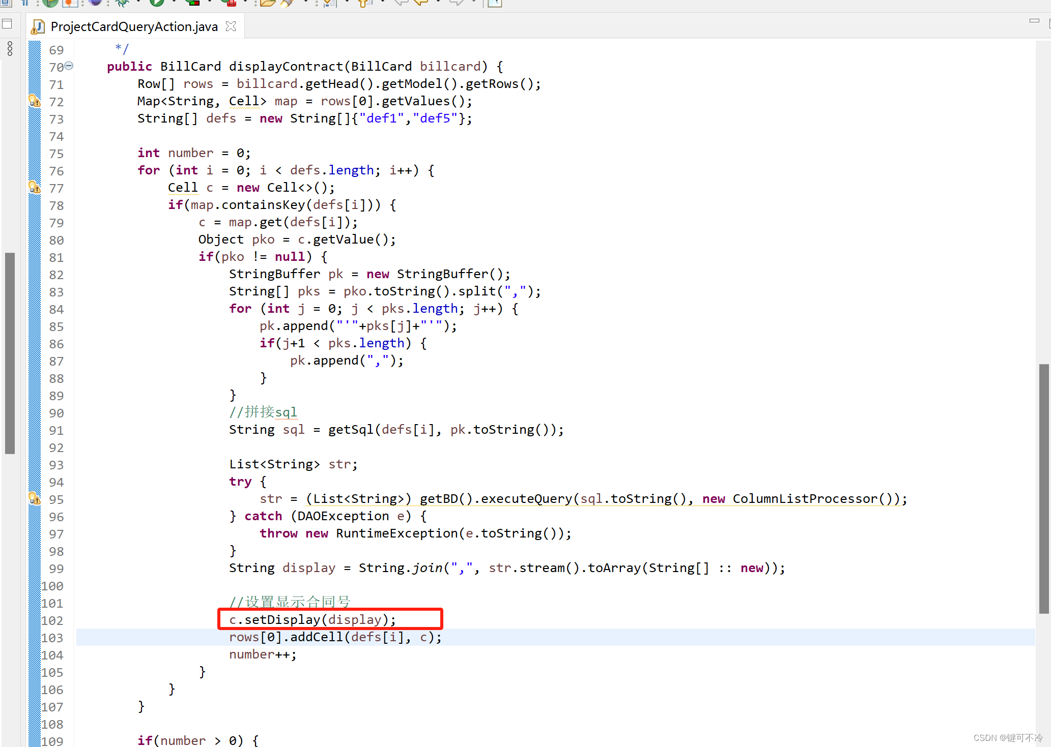Click the warning lightbulb marker on line 77
1051x747 pixels.
pos(34,188)
